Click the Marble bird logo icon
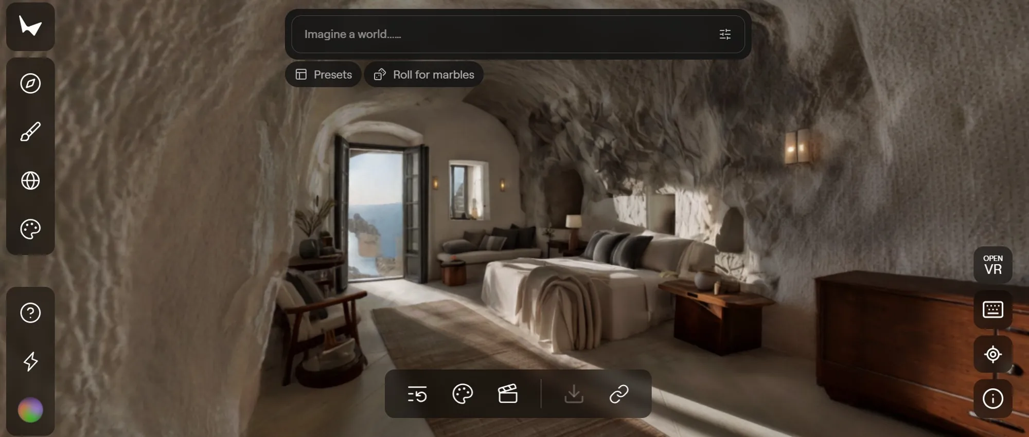The height and width of the screenshot is (437, 1029). point(30,26)
